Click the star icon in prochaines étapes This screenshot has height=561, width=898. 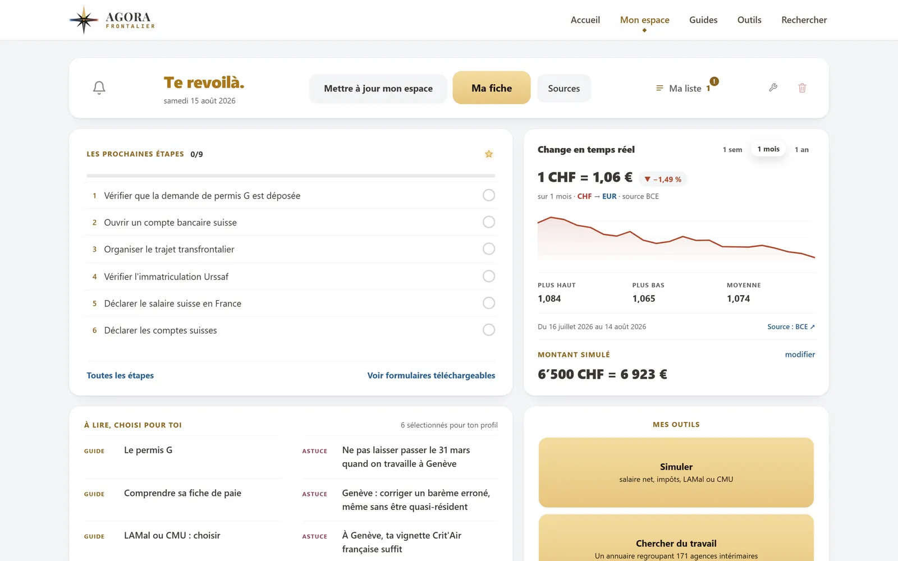point(489,154)
